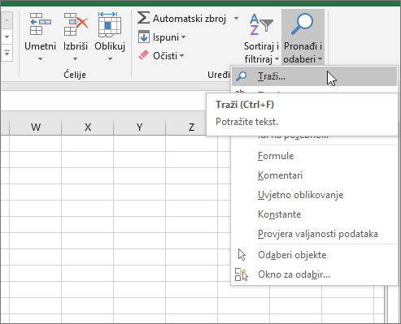Click the Sortiraj i filtriraj A-Z funnel icon
This screenshot has height=324, width=401.
[x=261, y=25]
